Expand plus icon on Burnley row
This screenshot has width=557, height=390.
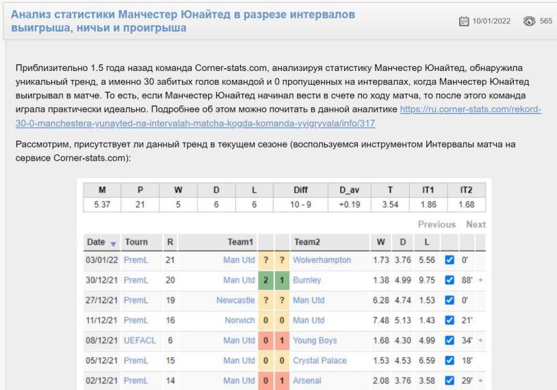(480, 280)
